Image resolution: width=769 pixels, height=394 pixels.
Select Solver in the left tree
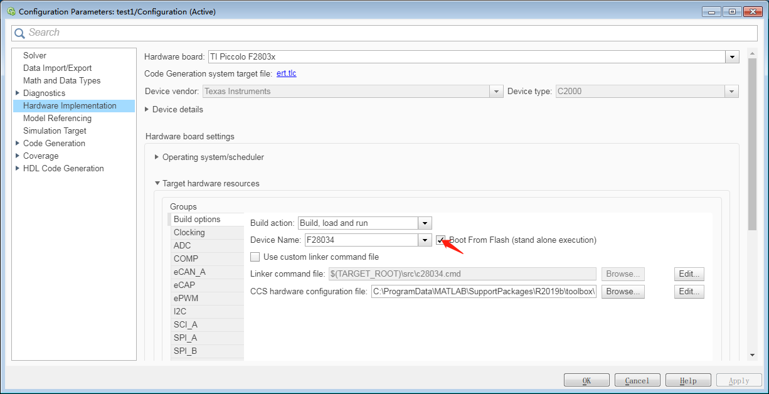tap(34, 55)
